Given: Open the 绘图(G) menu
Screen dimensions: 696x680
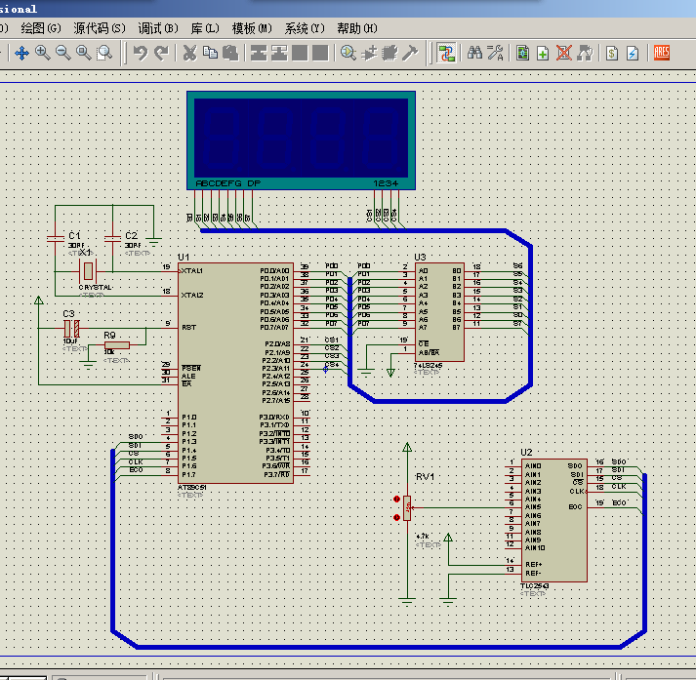Looking at the screenshot, I should (x=41, y=29).
